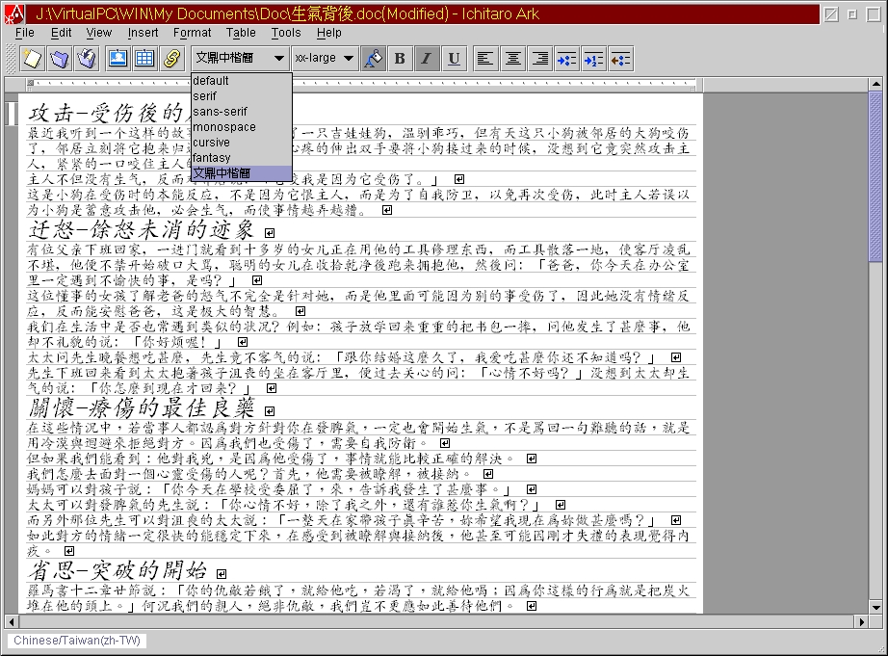888x656 pixels.
Task: Open the xx-large font size dropdown
Action: (326, 58)
